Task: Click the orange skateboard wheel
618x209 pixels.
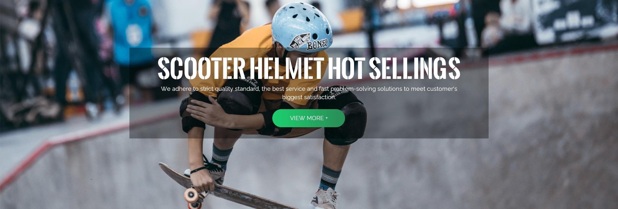Action: click(191, 195)
